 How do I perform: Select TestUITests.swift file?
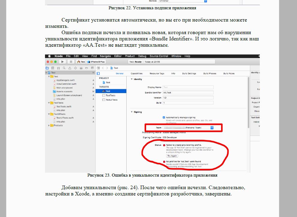coord(65,118)
